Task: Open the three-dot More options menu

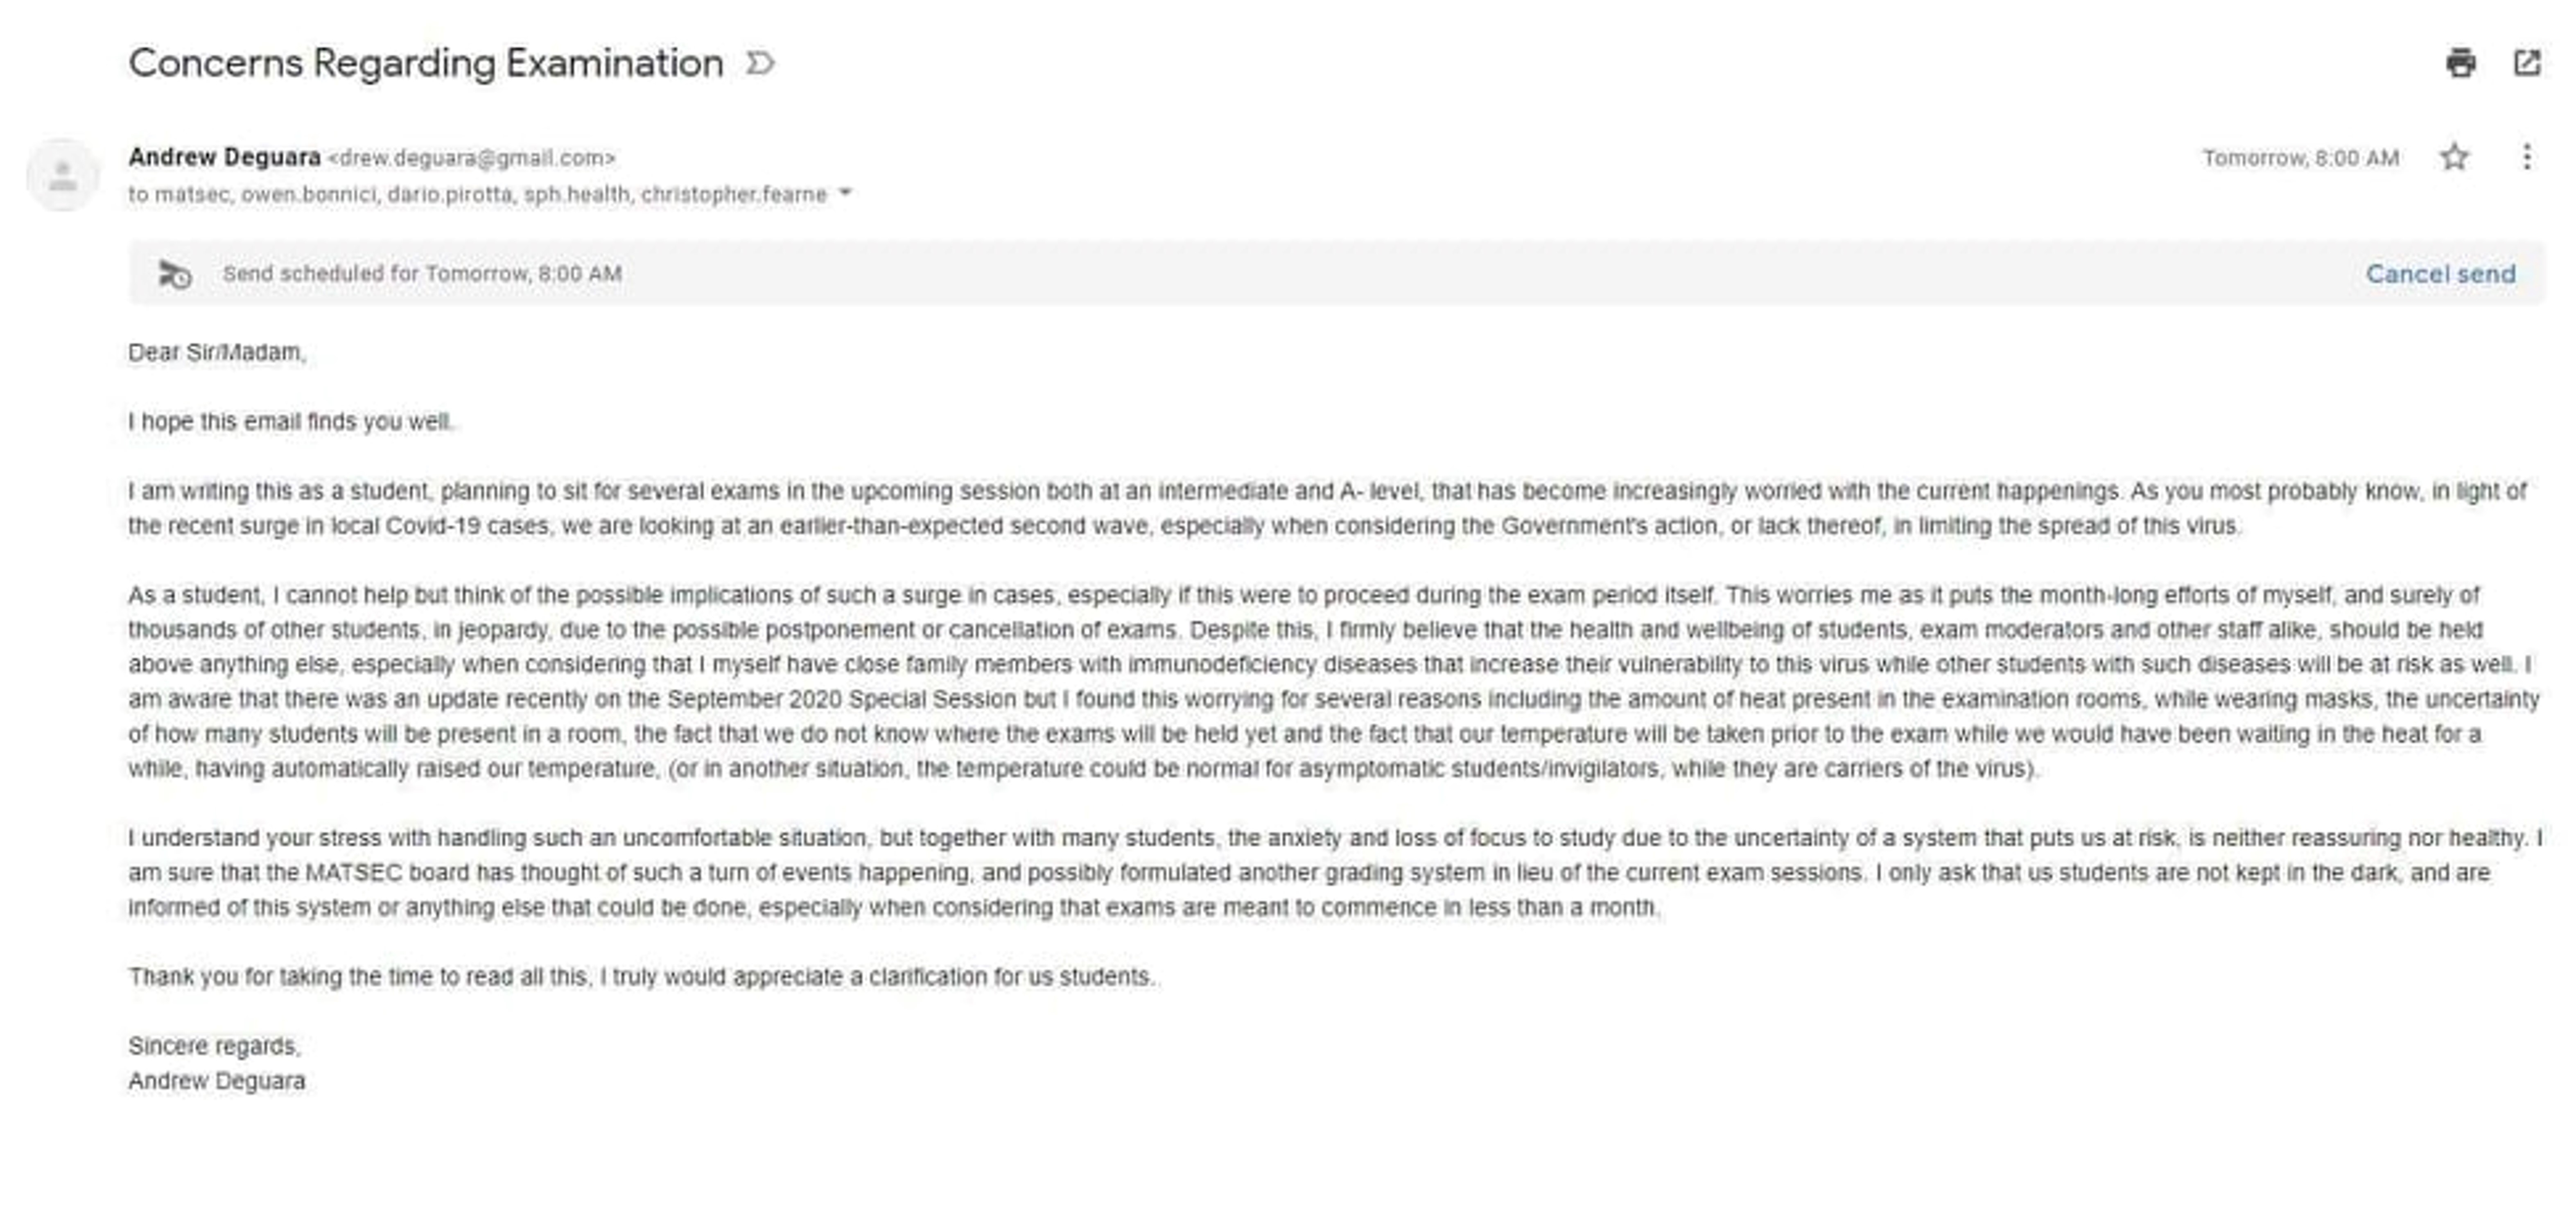Action: (2526, 157)
